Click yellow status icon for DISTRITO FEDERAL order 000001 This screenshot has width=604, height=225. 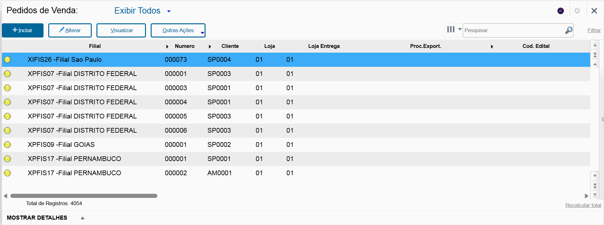pyautogui.click(x=8, y=74)
